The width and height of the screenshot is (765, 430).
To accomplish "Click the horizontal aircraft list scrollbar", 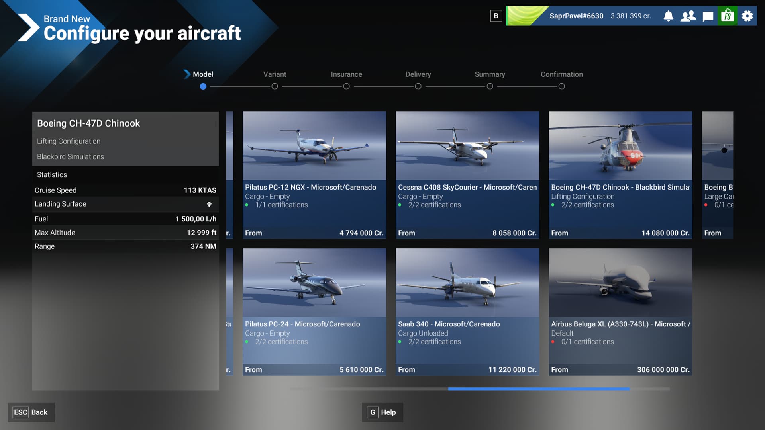I will coord(538,389).
